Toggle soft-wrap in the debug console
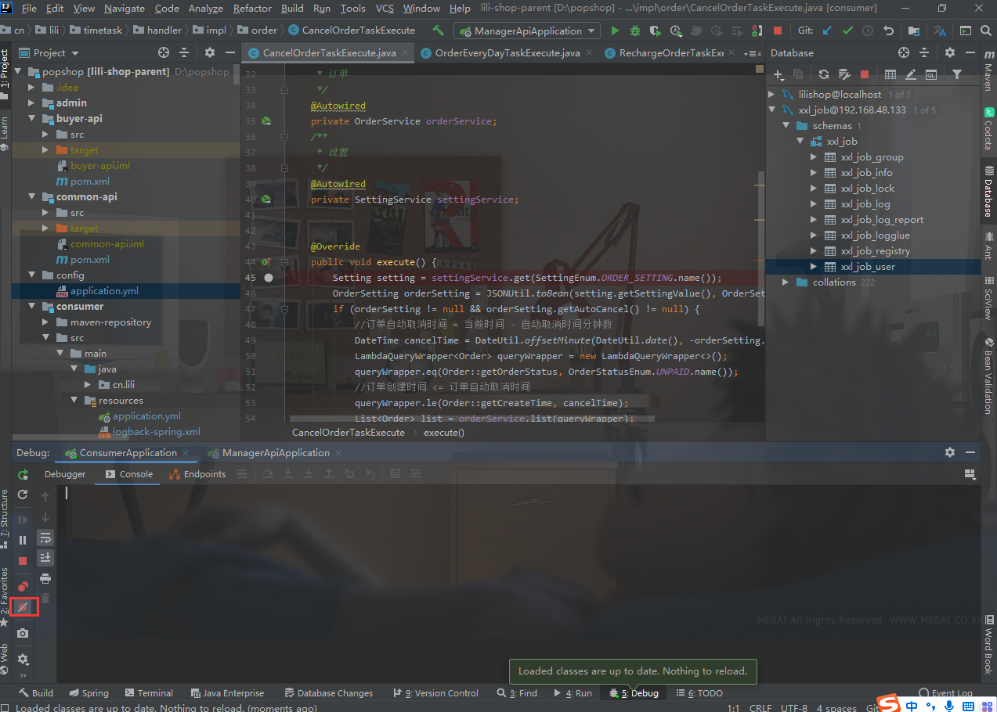The height and width of the screenshot is (712, 997). [414, 473]
